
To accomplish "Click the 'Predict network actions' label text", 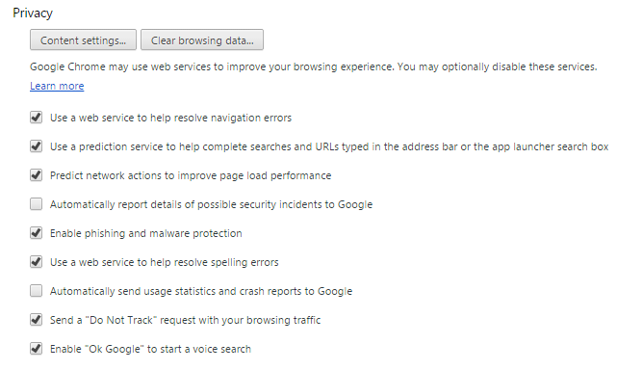I will [x=191, y=175].
